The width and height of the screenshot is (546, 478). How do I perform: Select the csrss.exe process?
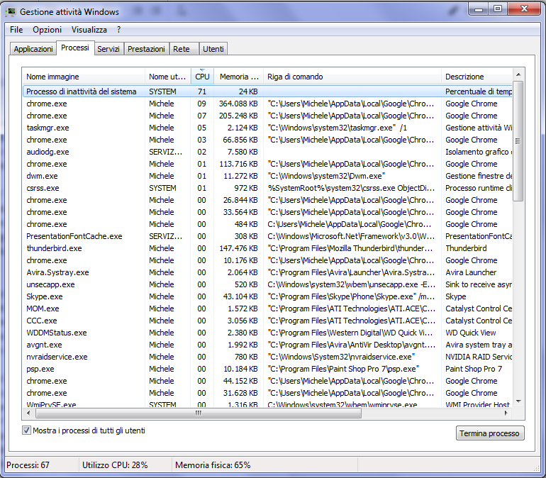point(267,188)
